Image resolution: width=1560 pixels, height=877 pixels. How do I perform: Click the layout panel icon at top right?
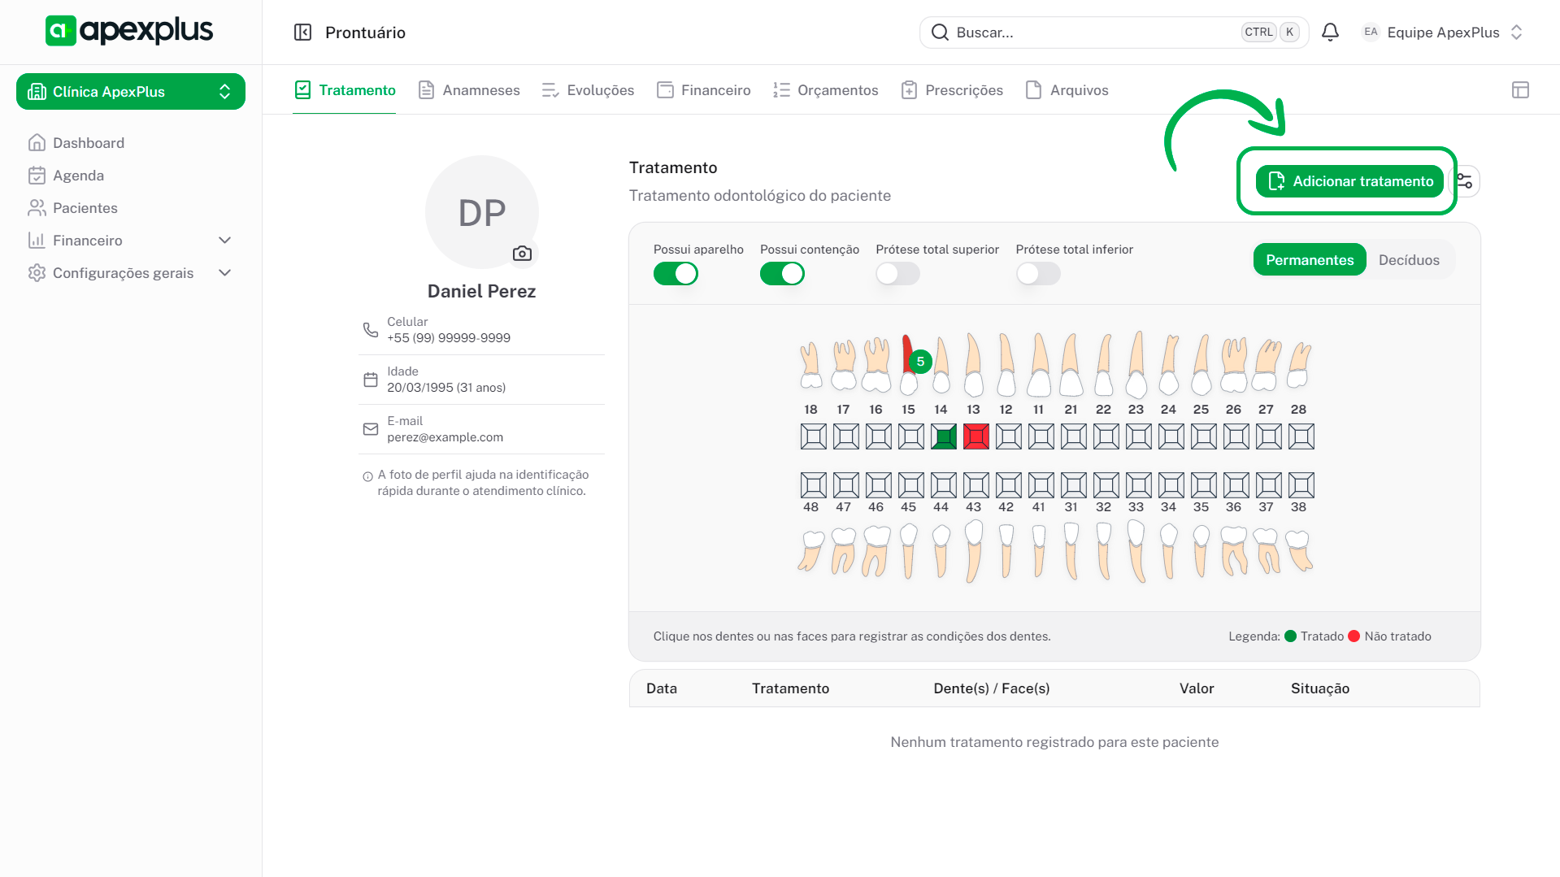(x=1520, y=90)
